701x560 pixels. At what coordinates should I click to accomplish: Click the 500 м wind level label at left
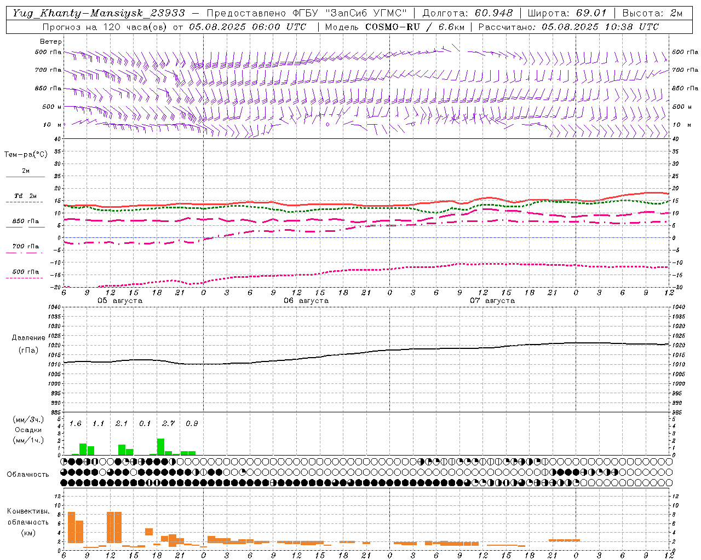(52, 107)
